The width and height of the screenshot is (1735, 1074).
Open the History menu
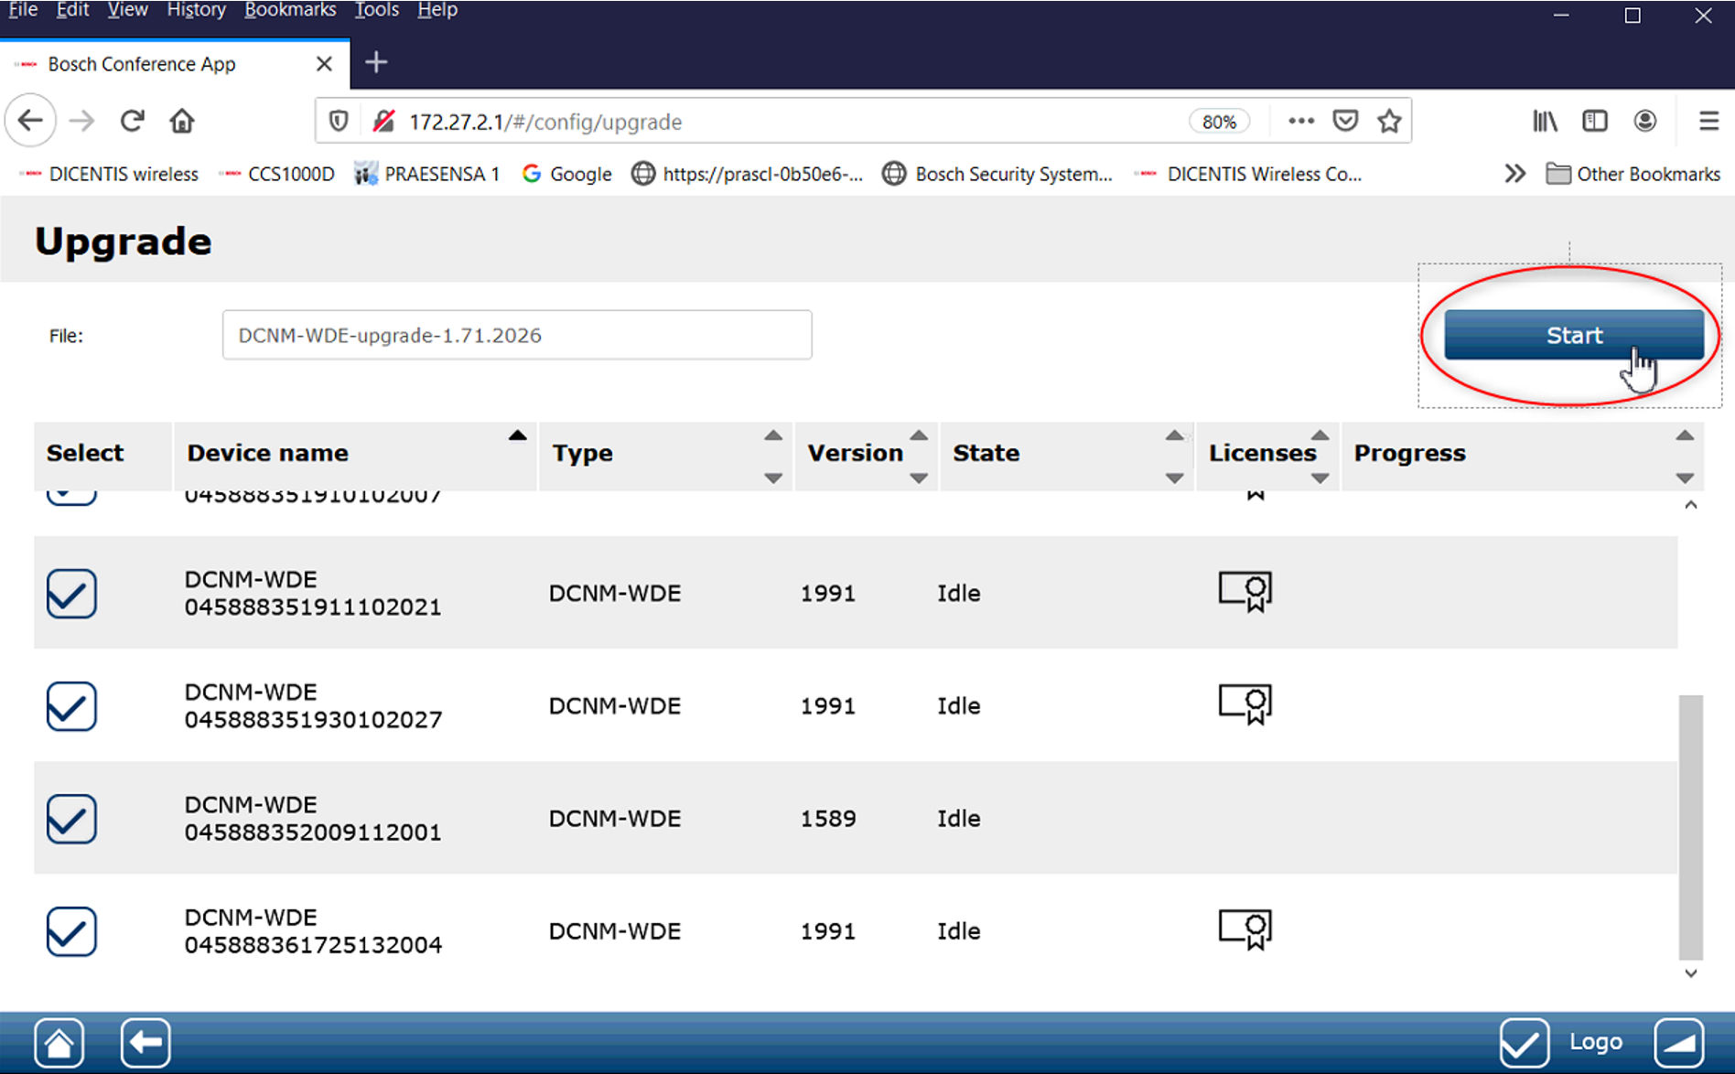click(196, 10)
